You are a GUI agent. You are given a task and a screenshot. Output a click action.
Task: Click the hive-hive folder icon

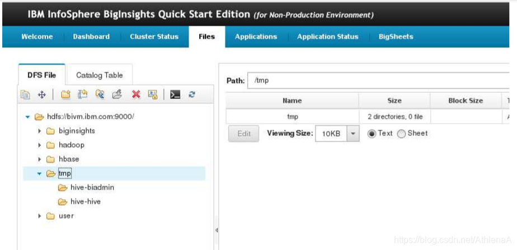tap(63, 202)
